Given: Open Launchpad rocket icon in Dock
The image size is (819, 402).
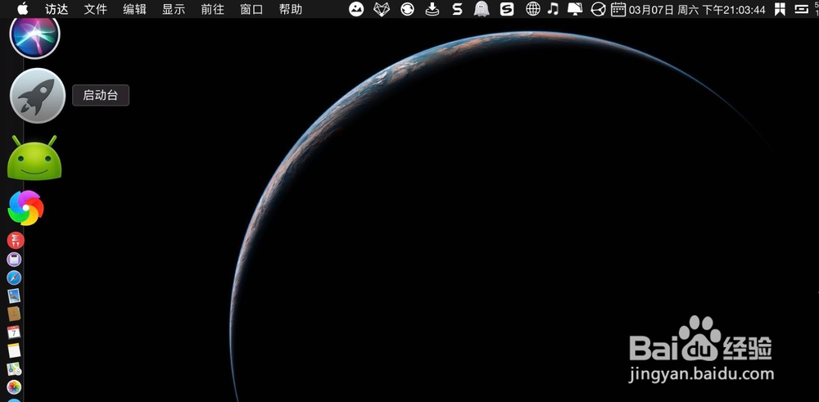Looking at the screenshot, I should point(38,96).
